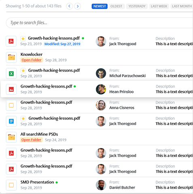Click the All searchMine PSDs folder icon

click(11, 137)
